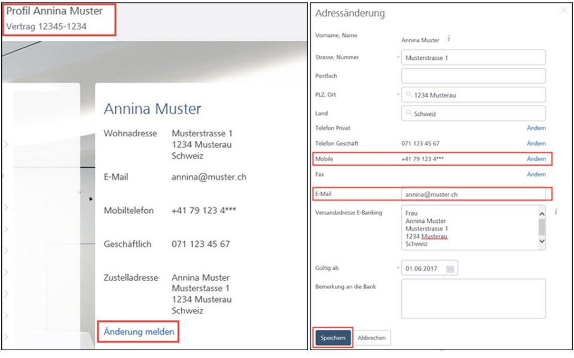The width and height of the screenshot is (574, 358).
Task: Click the search icon in PLZ, Ort field
Action: pos(409,94)
